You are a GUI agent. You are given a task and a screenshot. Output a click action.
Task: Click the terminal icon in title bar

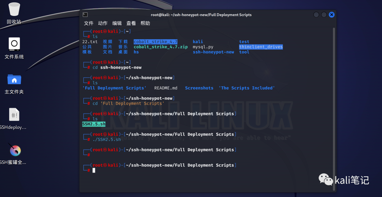click(85, 15)
